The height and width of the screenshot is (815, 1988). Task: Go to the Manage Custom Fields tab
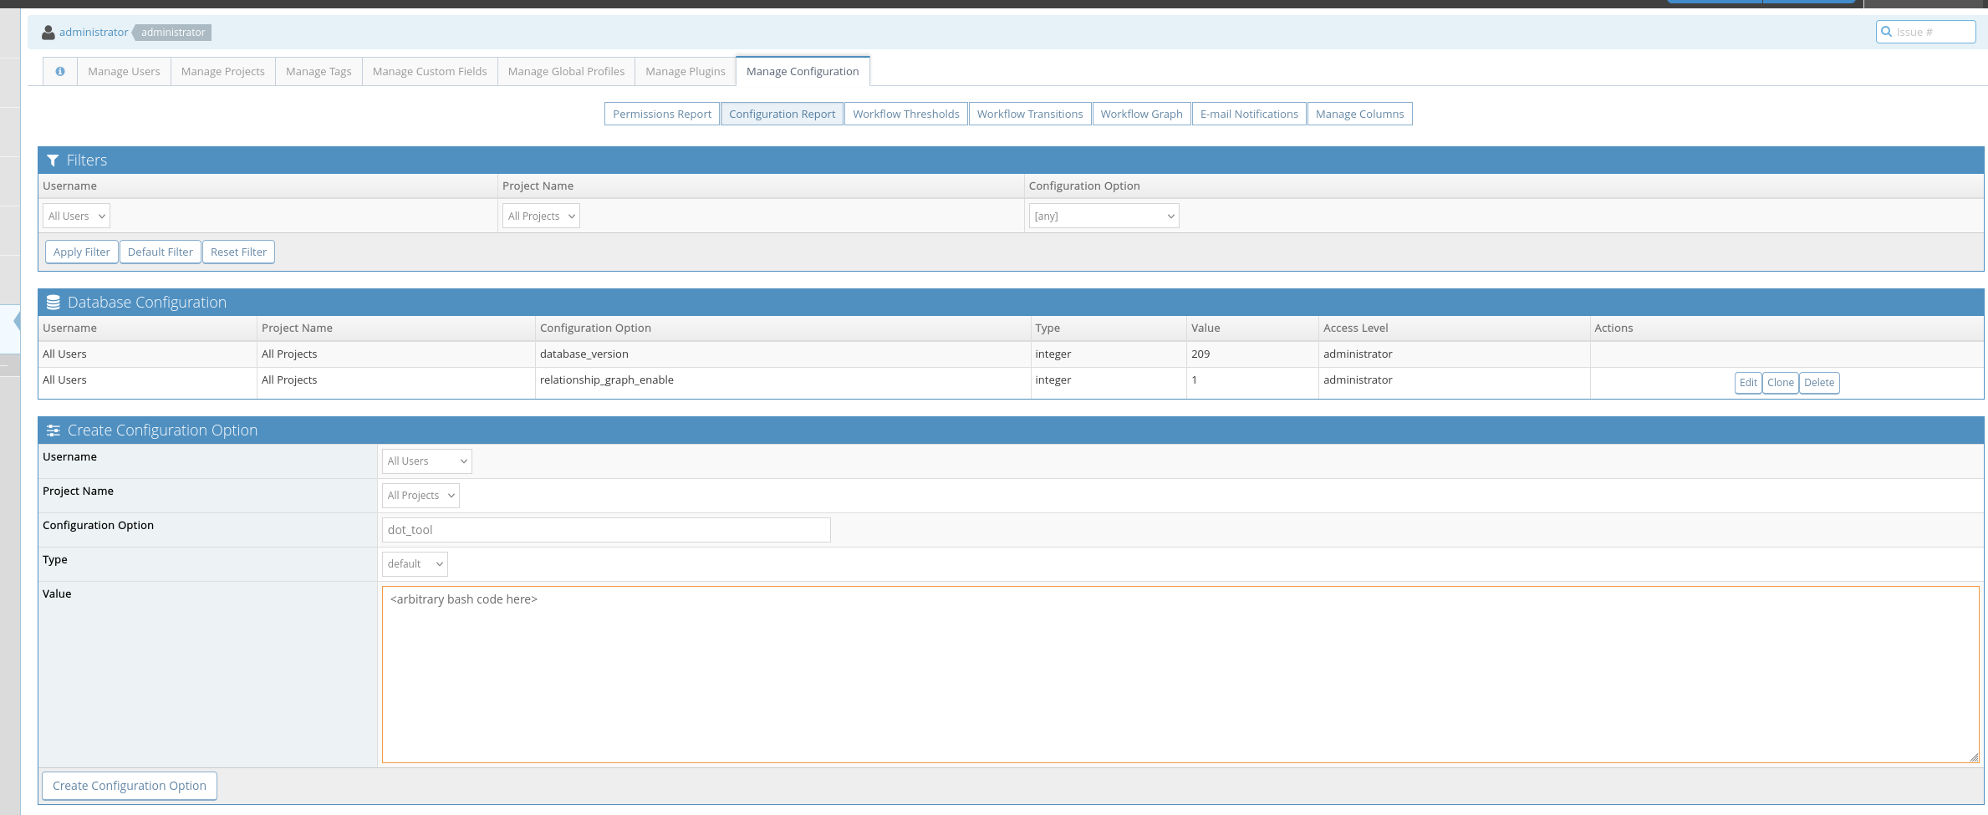click(430, 72)
